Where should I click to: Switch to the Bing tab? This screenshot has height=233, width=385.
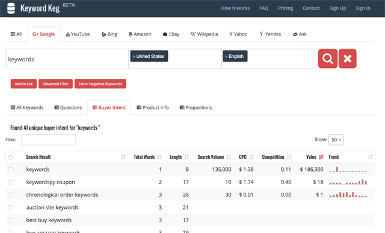109,34
